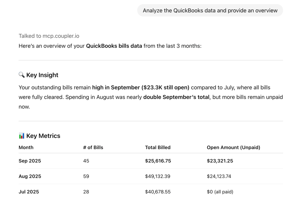Image resolution: width=302 pixels, height=202 pixels.
Task: Click the "Open Amount (Unpaid)" column header
Action: coord(233,147)
